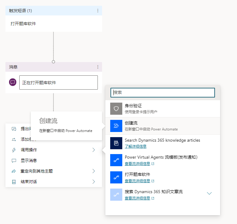
Task: Click the 打开题库软件 trigger phrase text
Action: pos(23,24)
